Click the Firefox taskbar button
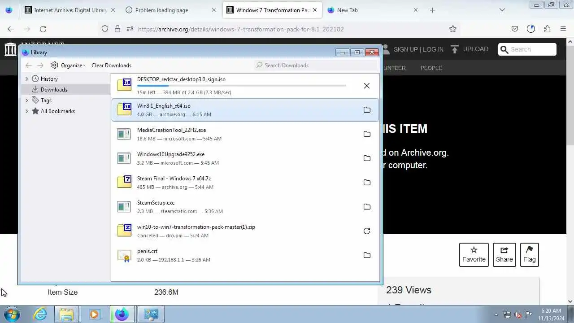The width and height of the screenshot is (574, 323). tap(121, 314)
